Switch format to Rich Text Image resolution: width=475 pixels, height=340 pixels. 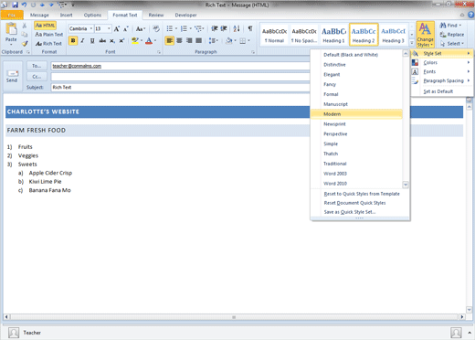tap(48, 44)
